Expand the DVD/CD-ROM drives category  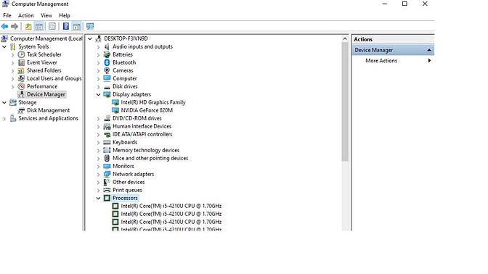coord(98,119)
